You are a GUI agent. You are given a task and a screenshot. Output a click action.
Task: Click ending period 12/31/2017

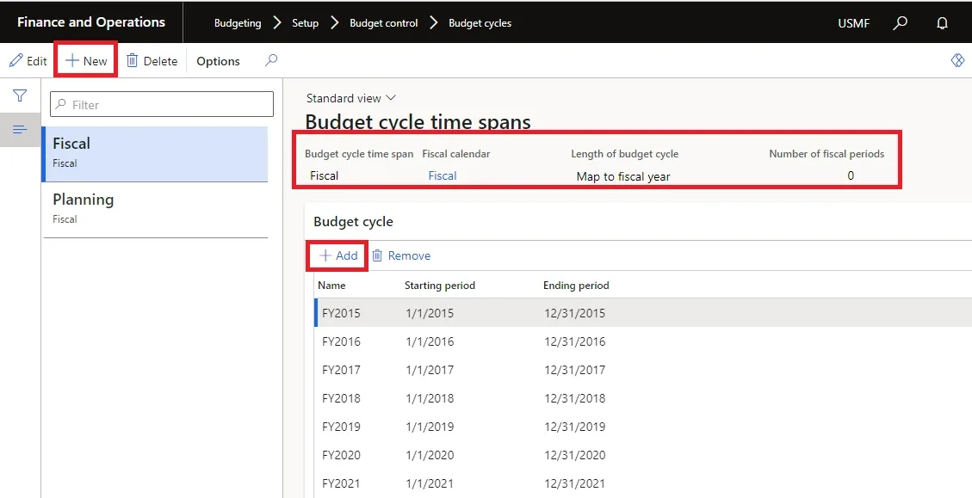[574, 371]
